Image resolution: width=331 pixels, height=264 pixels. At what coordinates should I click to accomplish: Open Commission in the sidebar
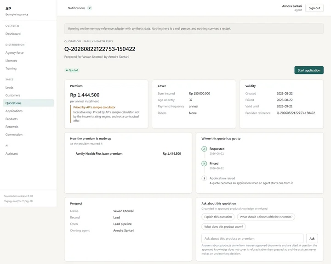click(14, 135)
